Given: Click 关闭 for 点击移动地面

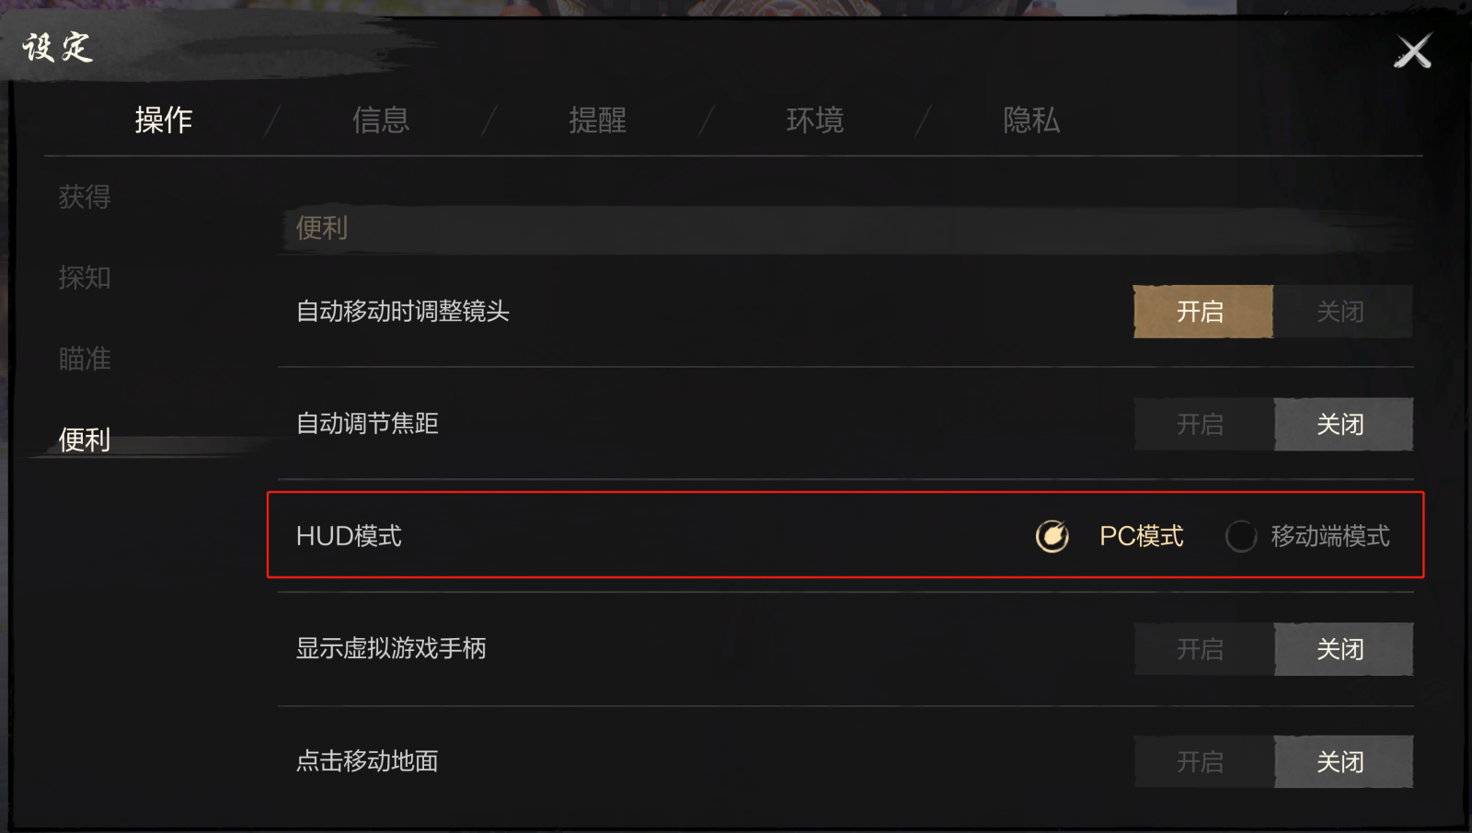Looking at the screenshot, I should (x=1343, y=761).
